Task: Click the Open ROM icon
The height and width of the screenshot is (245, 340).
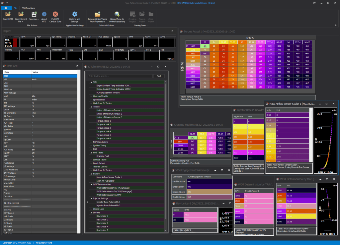Action: coord(8,14)
